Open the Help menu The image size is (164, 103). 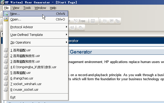point(53,8)
